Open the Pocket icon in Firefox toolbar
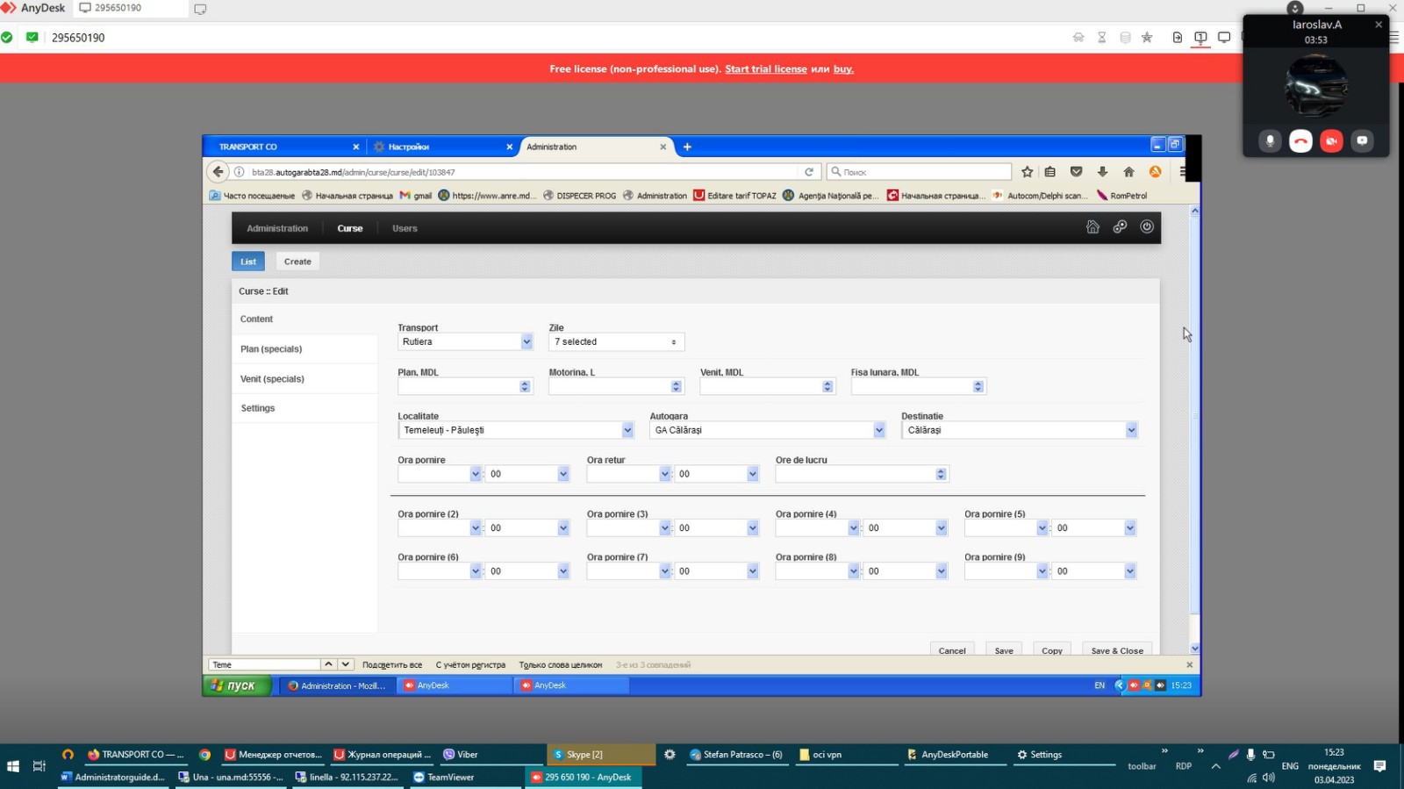 click(1076, 172)
